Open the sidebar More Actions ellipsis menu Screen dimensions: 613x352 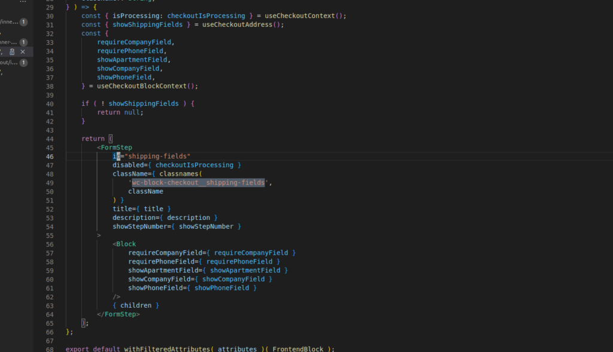pyautogui.click(x=23, y=2)
